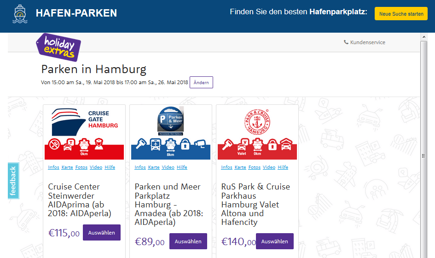Image resolution: width=435 pixels, height=258 pixels.
Task: Click the security guard icon on Cruise Gate card
Action: [x=99, y=144]
